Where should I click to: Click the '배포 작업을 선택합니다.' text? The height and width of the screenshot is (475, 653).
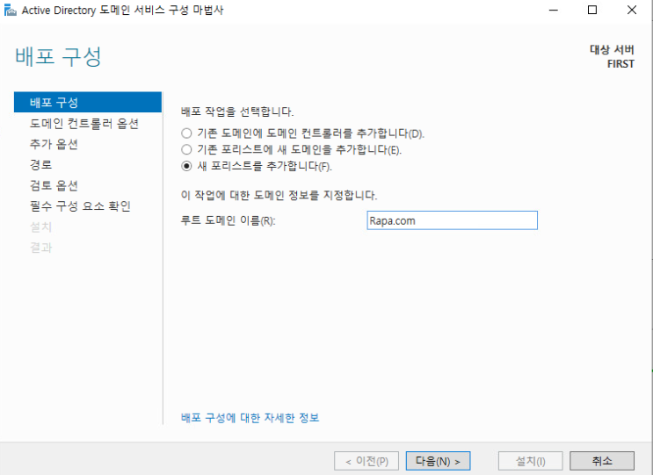237,112
